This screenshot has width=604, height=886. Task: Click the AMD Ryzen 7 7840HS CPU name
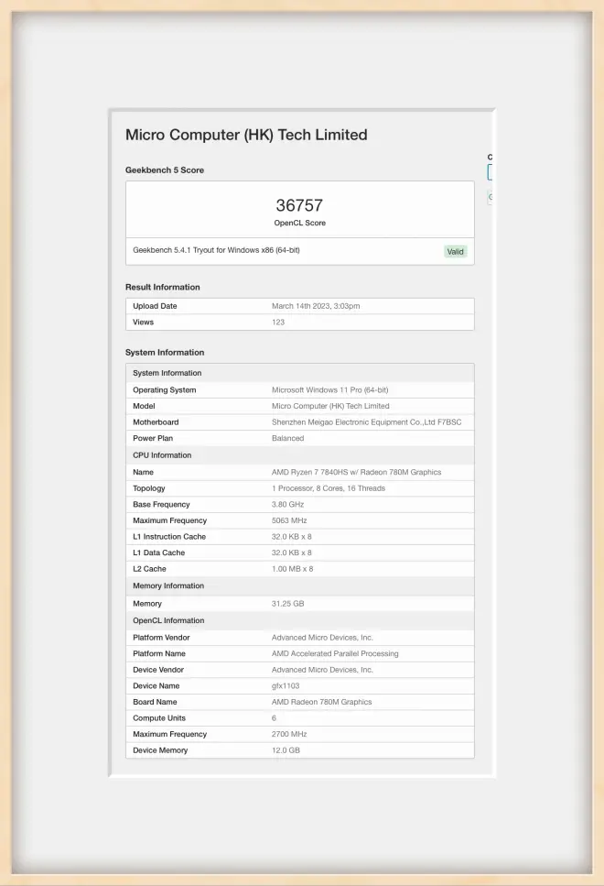tap(356, 473)
